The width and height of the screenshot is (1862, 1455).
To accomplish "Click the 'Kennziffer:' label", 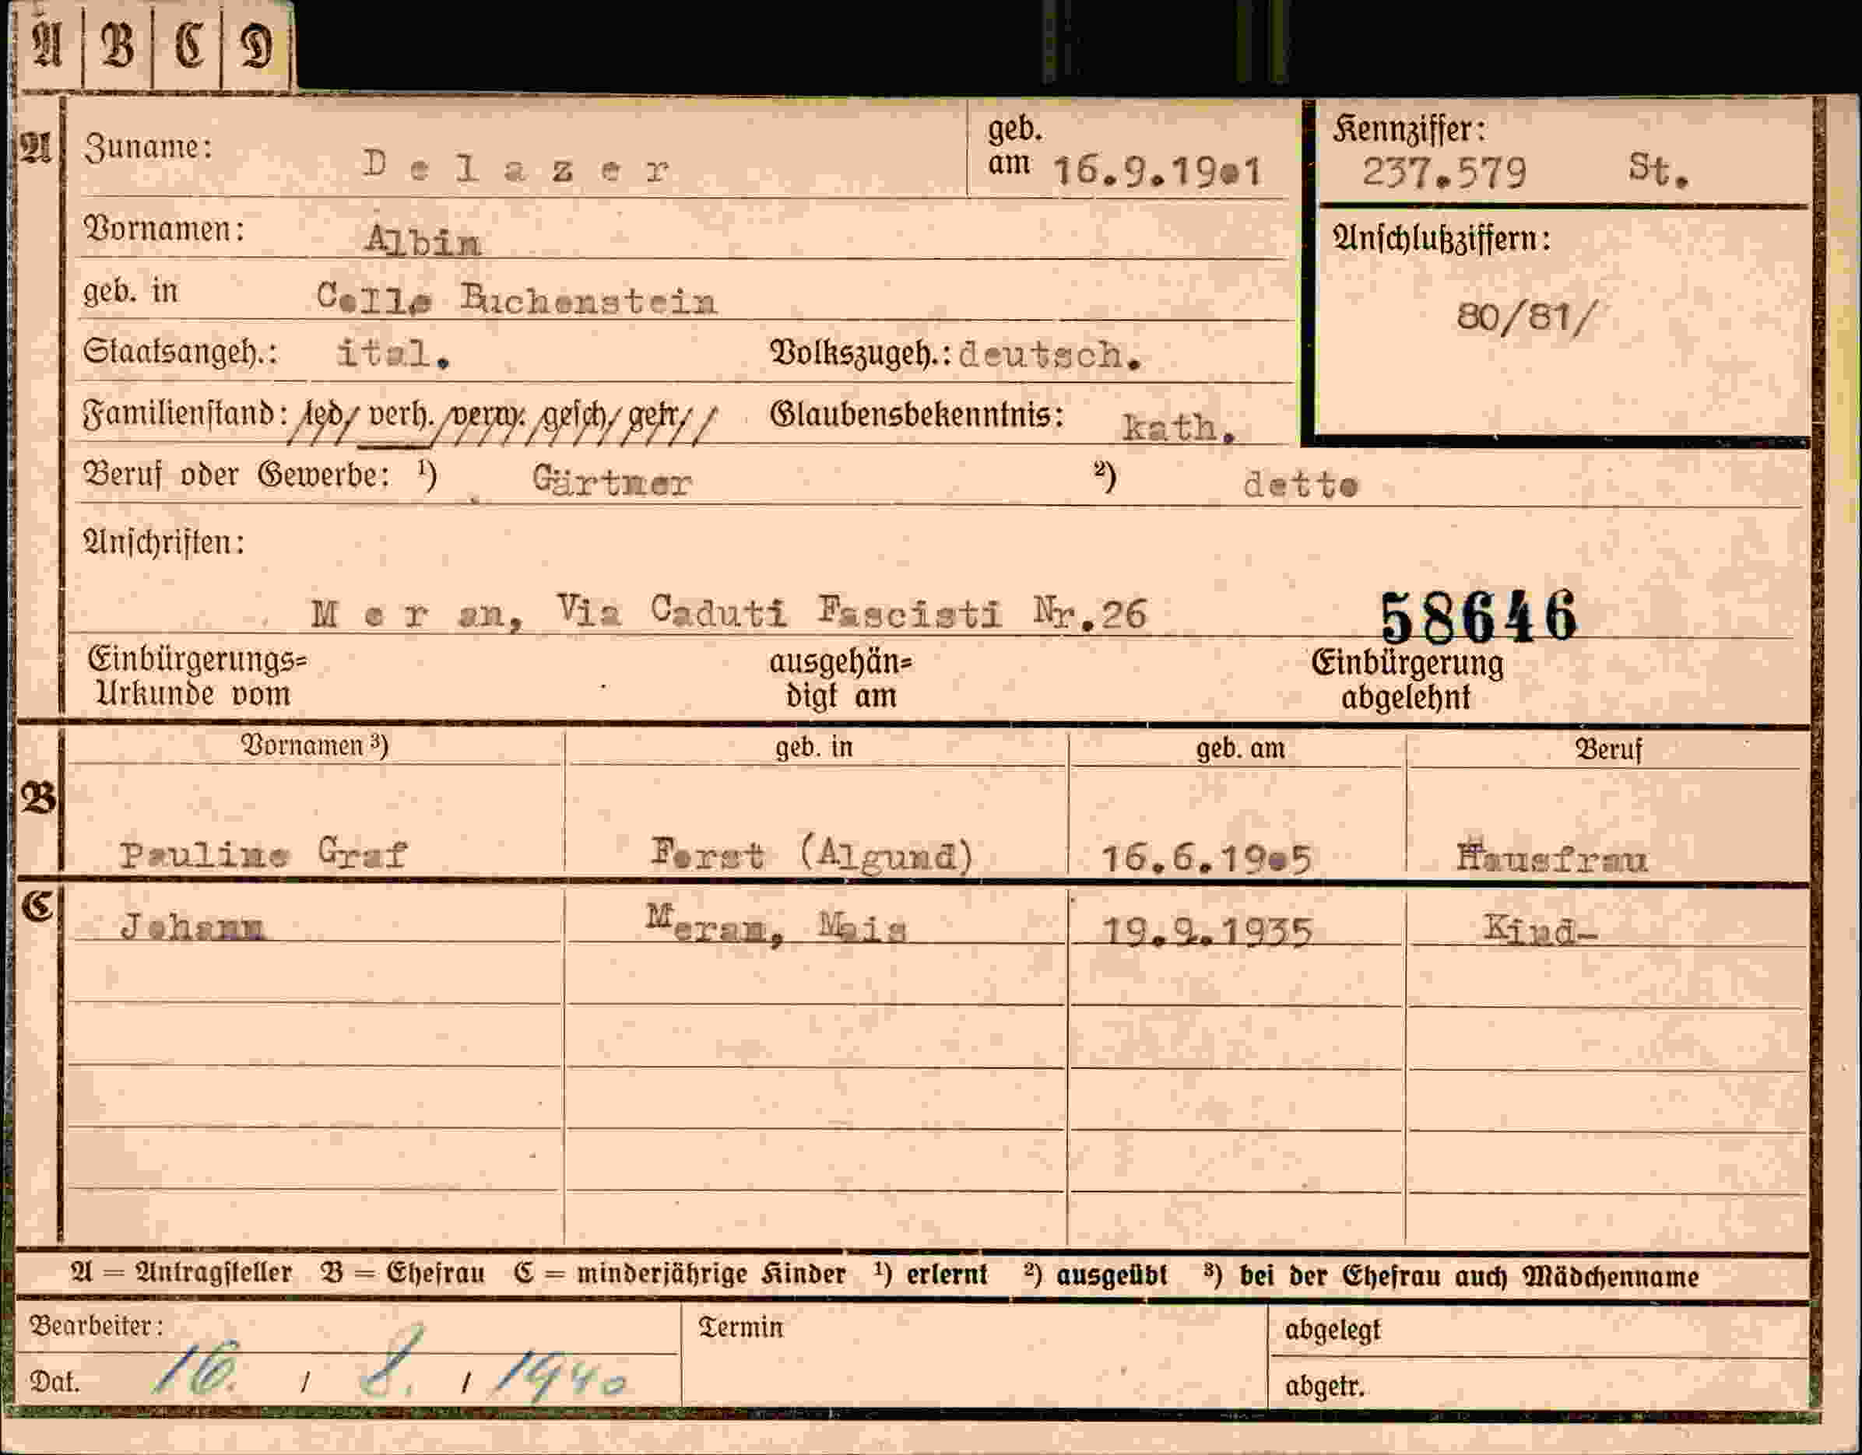I will (1409, 130).
